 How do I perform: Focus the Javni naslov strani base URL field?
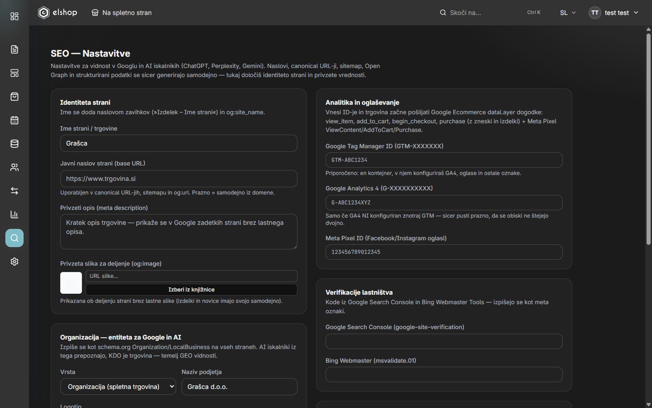click(179, 179)
